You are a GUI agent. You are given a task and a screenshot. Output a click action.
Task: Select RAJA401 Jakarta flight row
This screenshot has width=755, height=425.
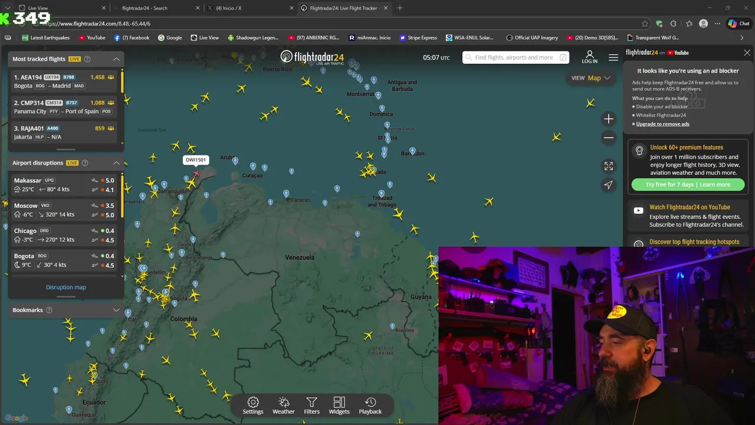[x=65, y=132]
